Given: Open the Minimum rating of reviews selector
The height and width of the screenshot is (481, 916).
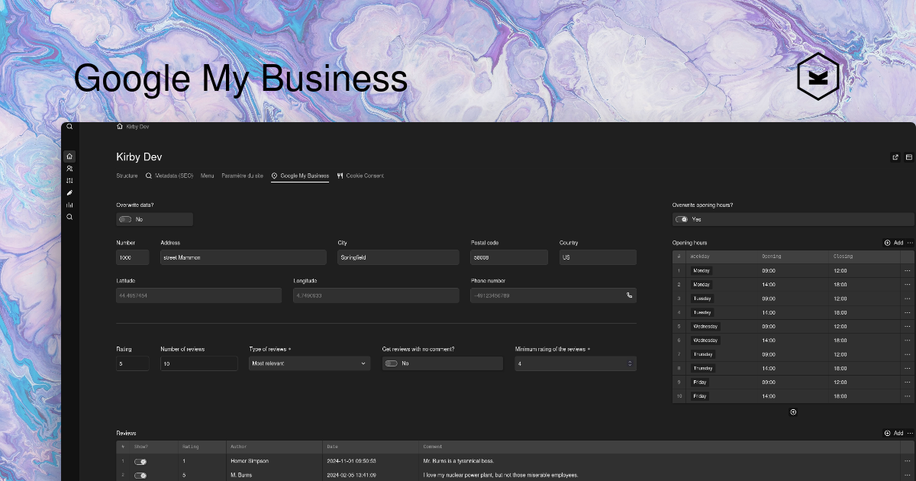Looking at the screenshot, I should pos(575,363).
